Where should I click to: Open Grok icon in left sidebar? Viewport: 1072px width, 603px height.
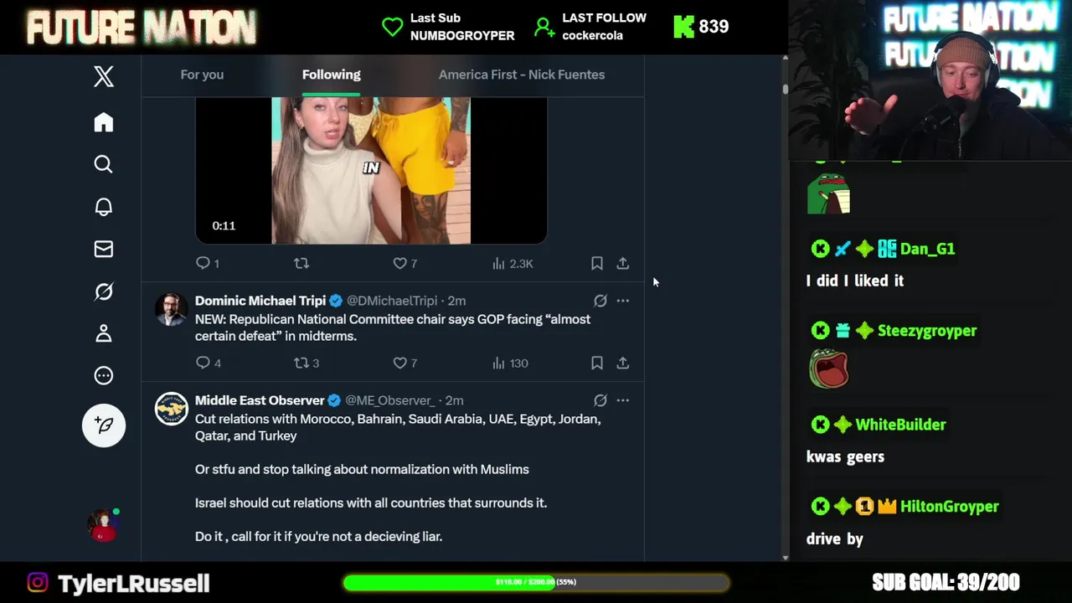pyautogui.click(x=103, y=291)
